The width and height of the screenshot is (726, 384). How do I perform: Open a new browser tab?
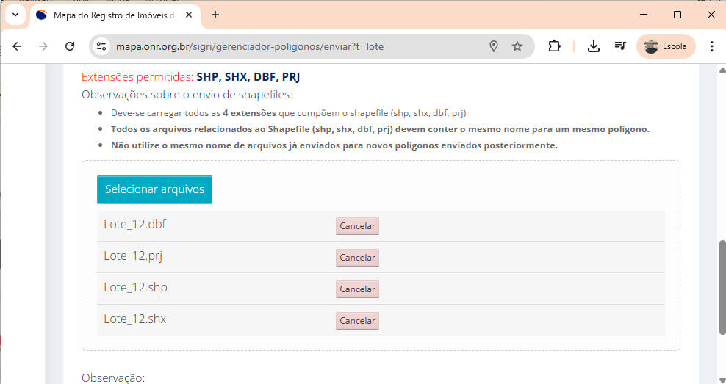tap(215, 15)
